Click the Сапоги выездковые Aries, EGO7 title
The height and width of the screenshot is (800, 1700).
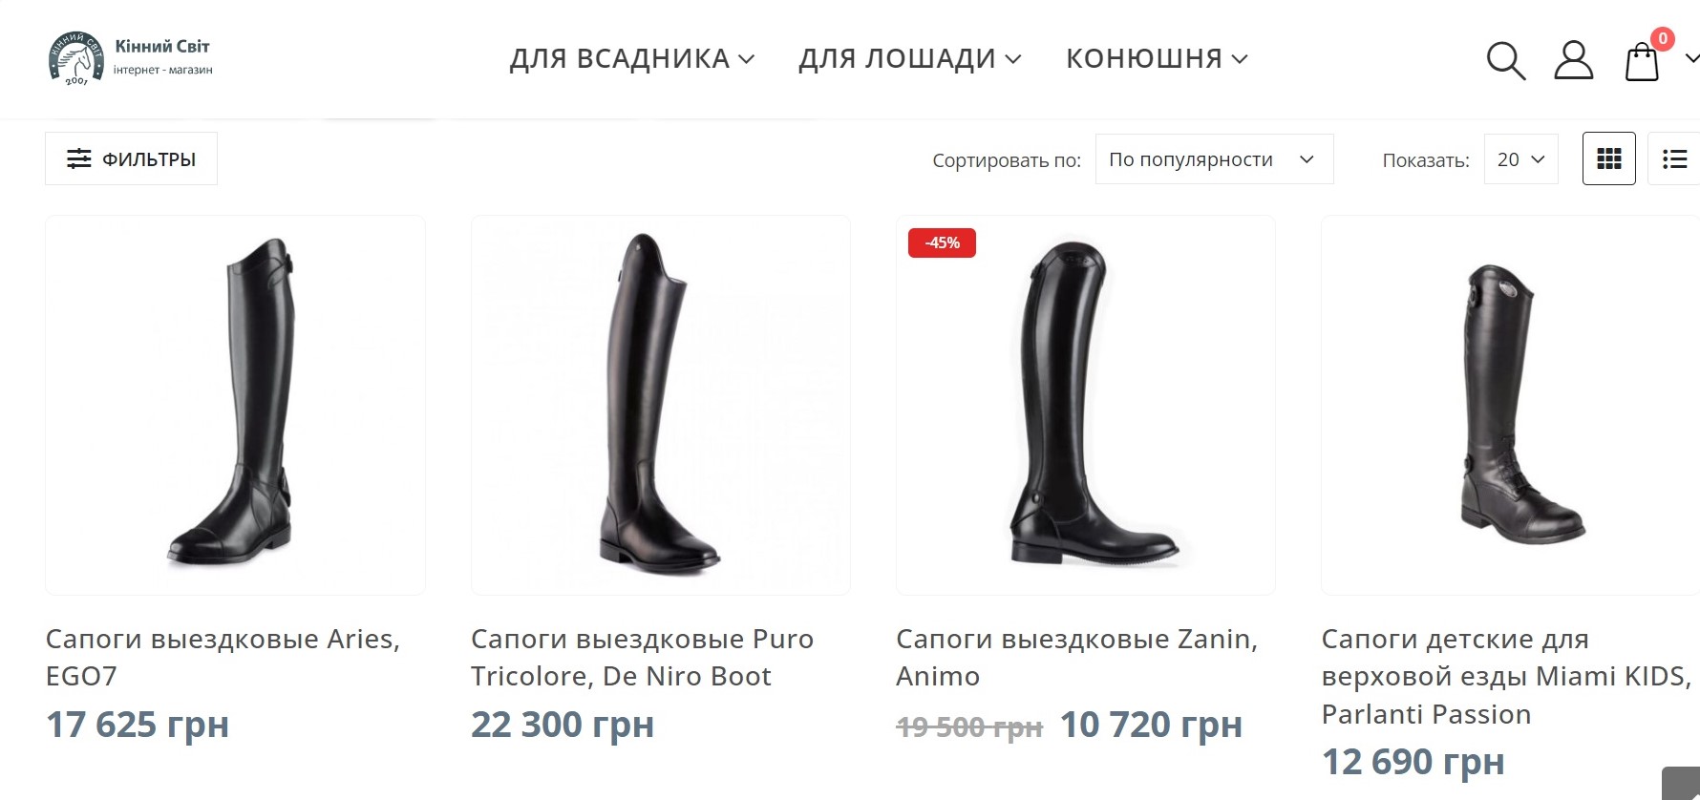click(x=223, y=657)
